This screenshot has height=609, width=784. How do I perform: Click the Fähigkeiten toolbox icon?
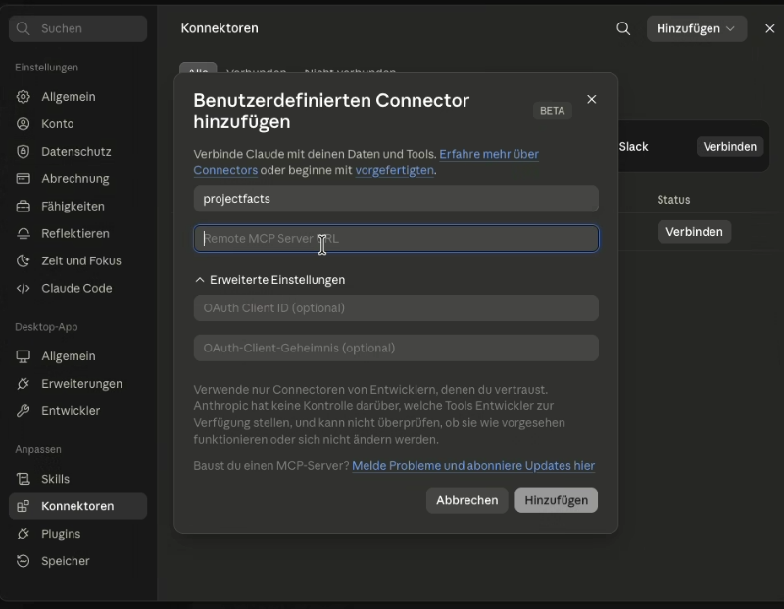(23, 206)
